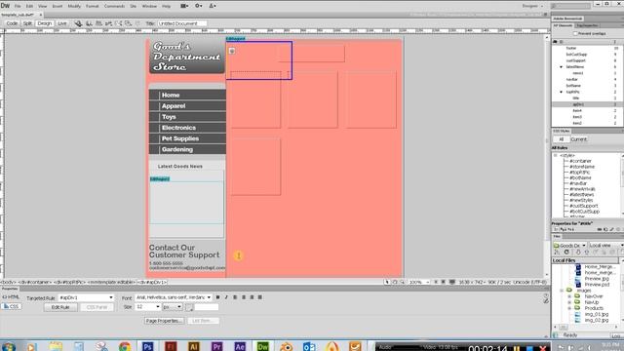
Task: Open Photoshop from the taskbar
Action: pos(147,346)
